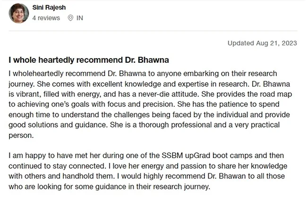View the reviewer's 4 reviews count

tap(46, 18)
